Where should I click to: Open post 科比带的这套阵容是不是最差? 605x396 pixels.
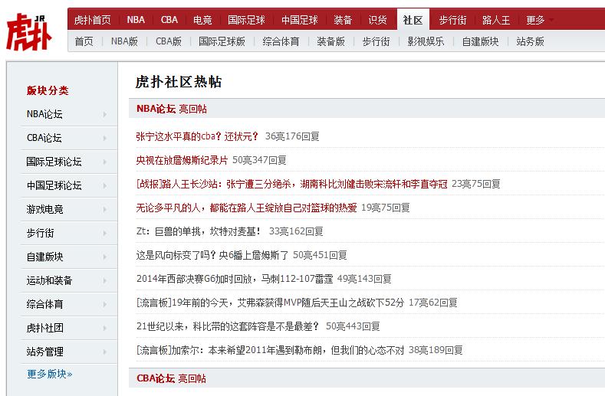[228, 326]
